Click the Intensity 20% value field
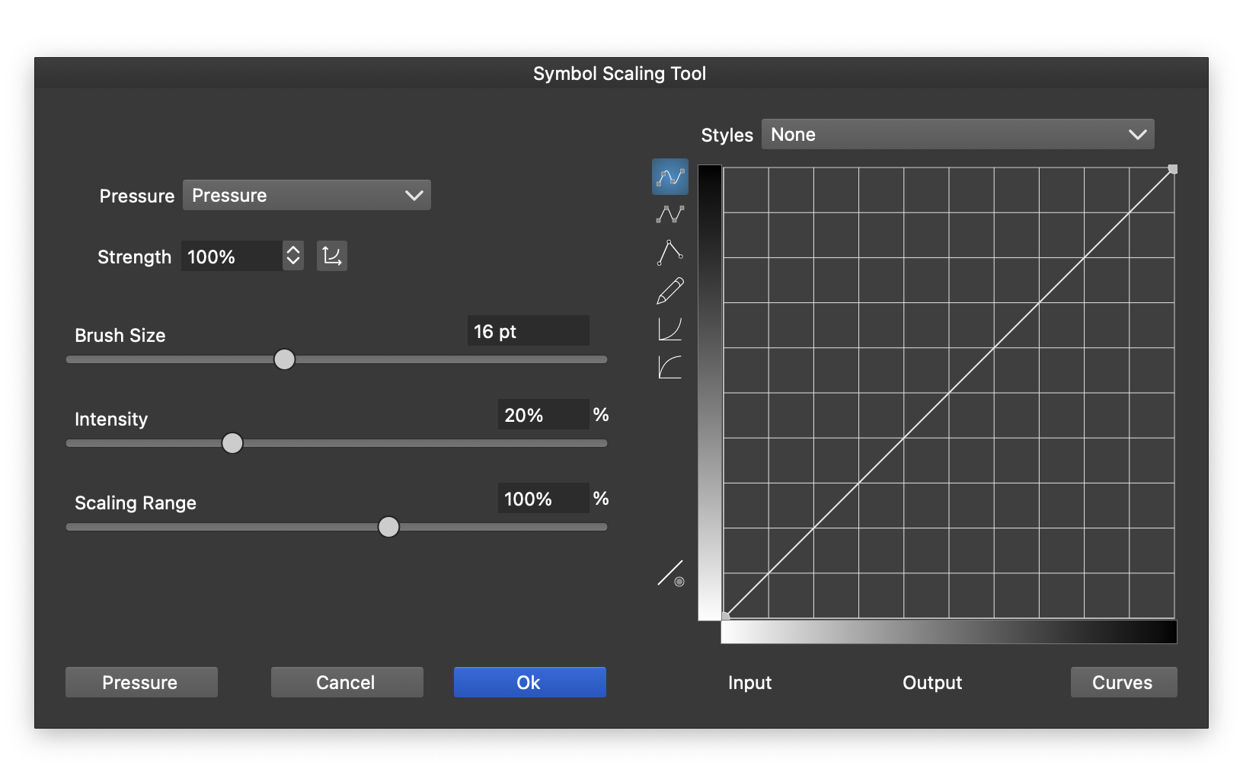The height and width of the screenshot is (769, 1243). click(x=542, y=415)
